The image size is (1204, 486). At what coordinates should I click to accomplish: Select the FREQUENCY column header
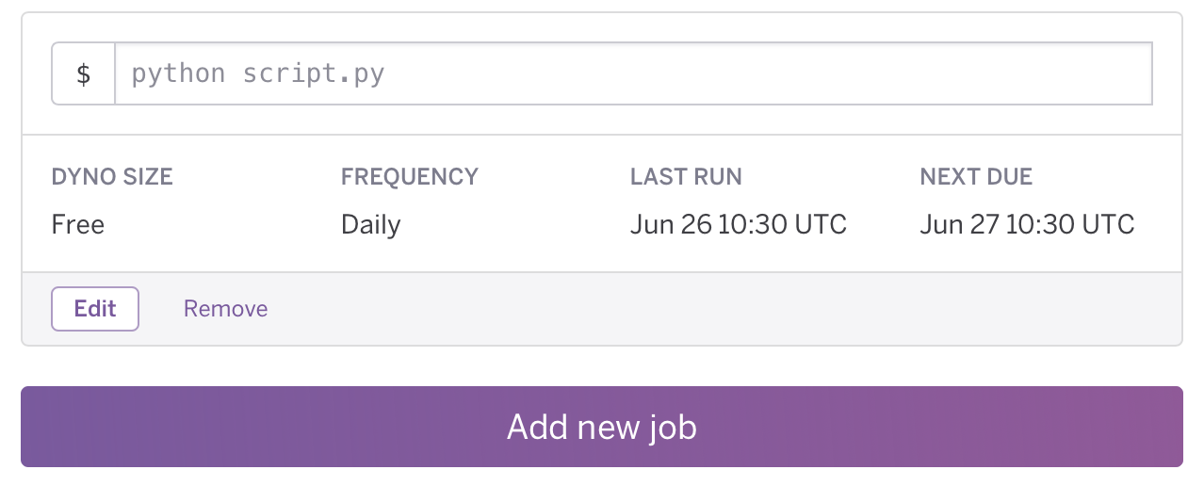(410, 176)
